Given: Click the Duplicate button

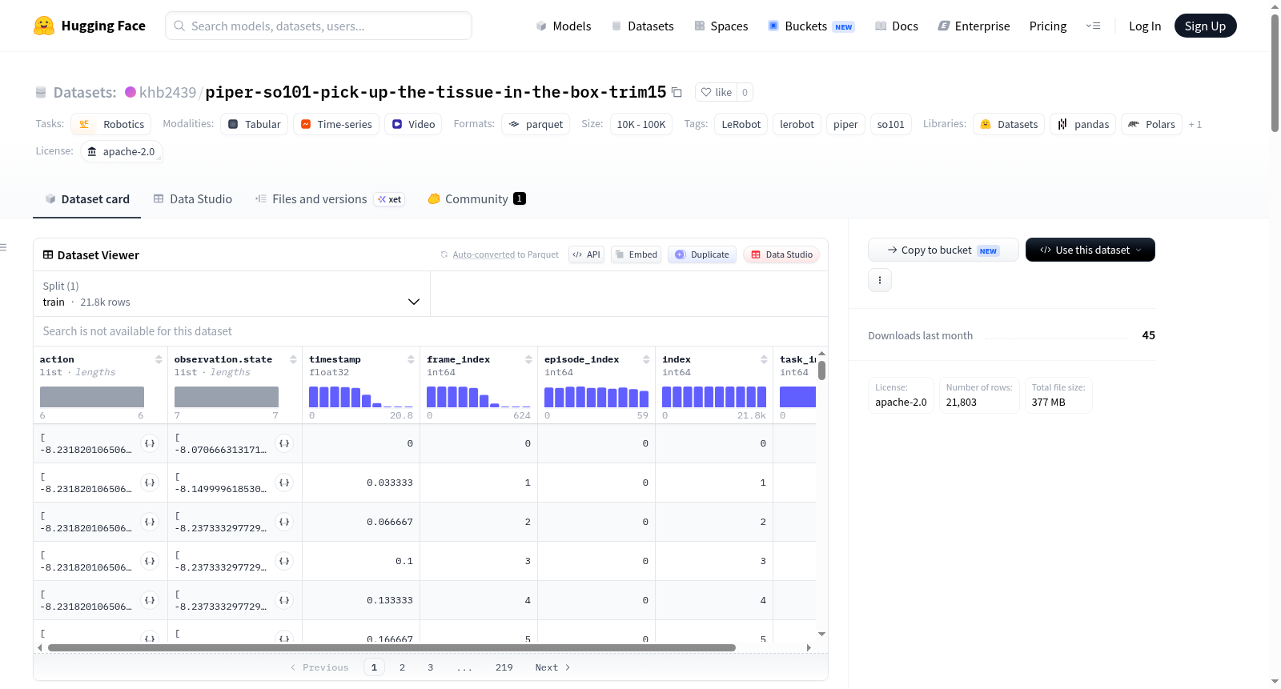Looking at the screenshot, I should pos(702,254).
